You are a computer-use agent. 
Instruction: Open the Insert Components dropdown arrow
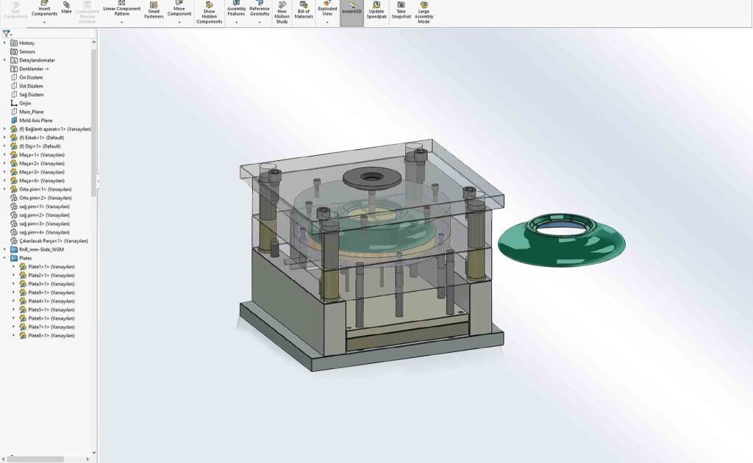(44, 23)
